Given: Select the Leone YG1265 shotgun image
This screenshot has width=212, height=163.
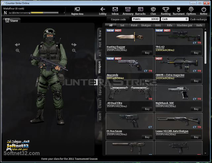Looking at the screenshot, I should point(179,121).
